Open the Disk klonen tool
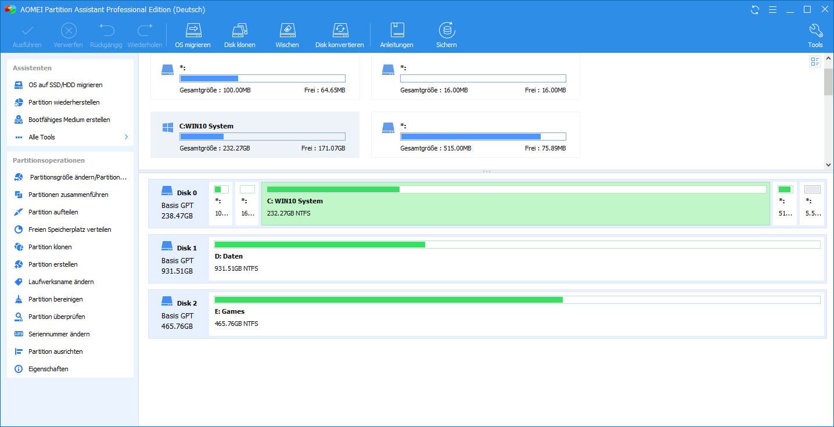Screen dimensions: 834x427 240,35
